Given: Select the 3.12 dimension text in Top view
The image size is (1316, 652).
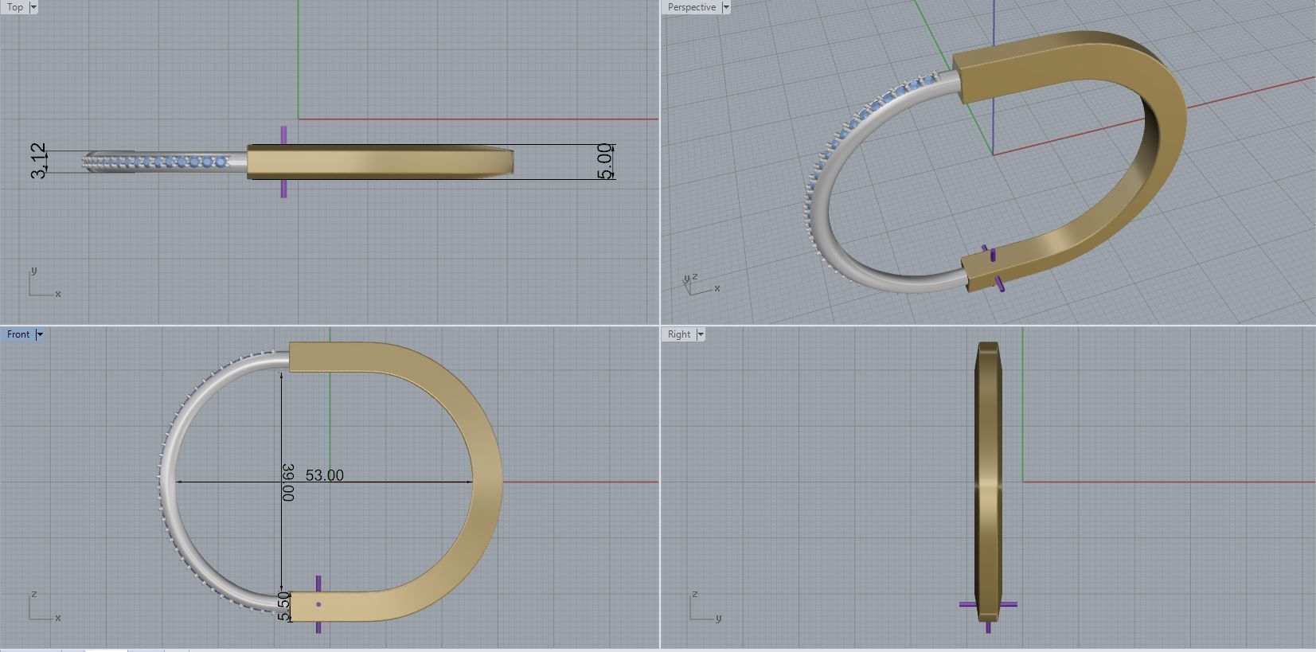Looking at the screenshot, I should click(x=38, y=162).
